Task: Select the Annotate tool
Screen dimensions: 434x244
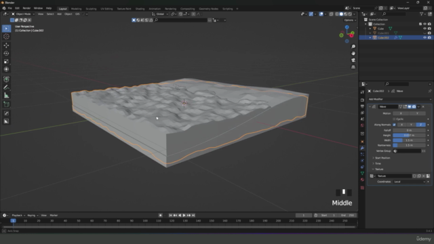Action: [6, 87]
